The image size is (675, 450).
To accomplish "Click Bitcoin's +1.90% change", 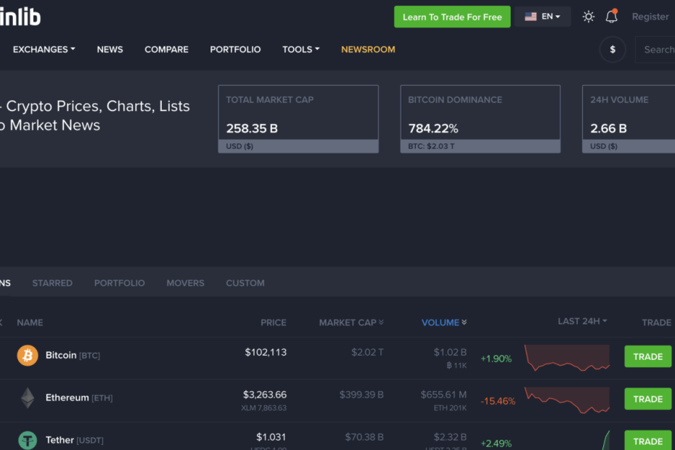I will tap(496, 359).
